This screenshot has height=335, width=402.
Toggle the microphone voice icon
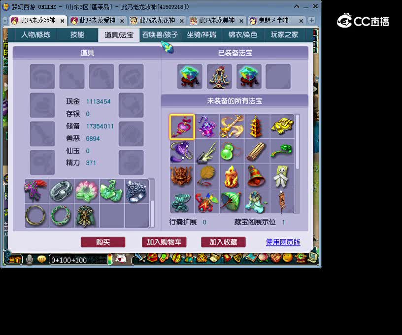pos(30,260)
